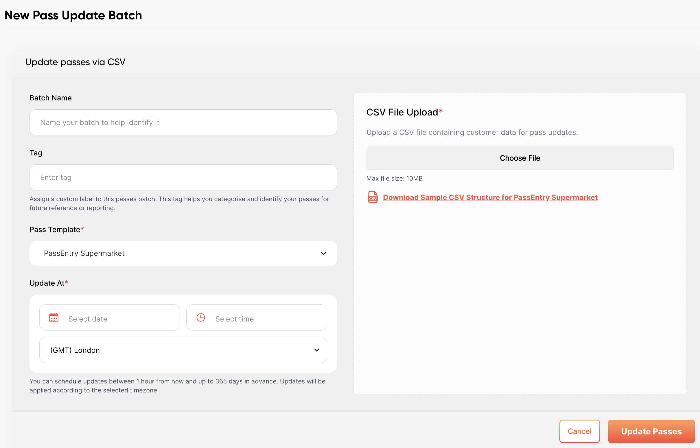Viewport: 700px width, 448px height.
Task: Open the Pass Template dropdown
Action: point(183,254)
